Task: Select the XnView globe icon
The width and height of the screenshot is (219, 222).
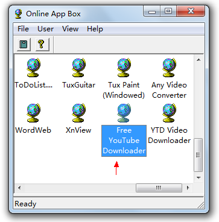Action: click(x=78, y=113)
